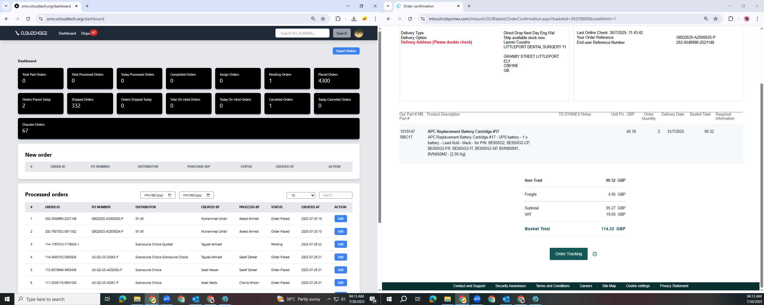This screenshot has height=305, width=764.
Task: Open user profile avatar in dashboard
Action: coord(358,33)
